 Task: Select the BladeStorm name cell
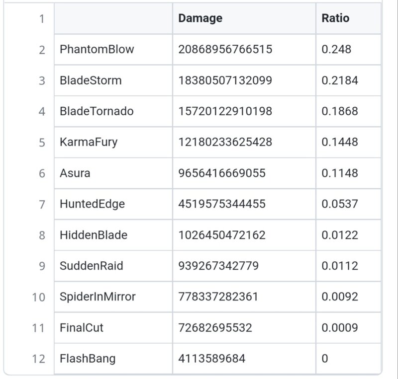(113, 80)
